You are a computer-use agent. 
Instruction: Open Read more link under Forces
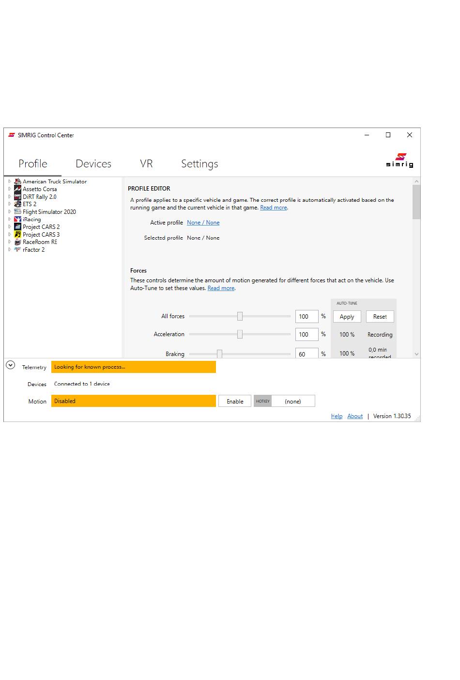tap(221, 288)
